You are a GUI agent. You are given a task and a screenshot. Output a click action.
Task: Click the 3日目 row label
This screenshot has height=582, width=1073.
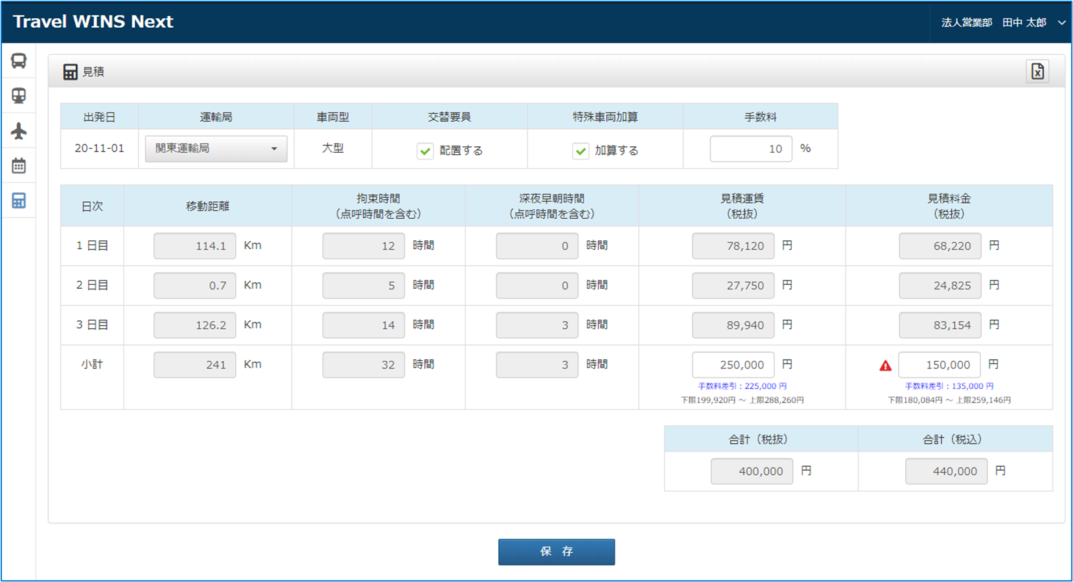[x=92, y=325]
